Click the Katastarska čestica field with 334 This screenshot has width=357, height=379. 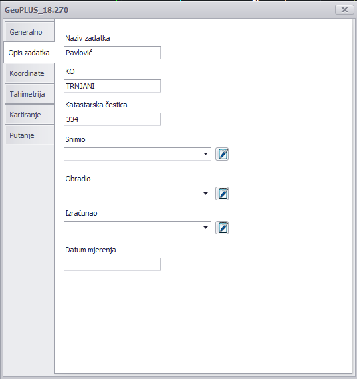[x=112, y=119]
